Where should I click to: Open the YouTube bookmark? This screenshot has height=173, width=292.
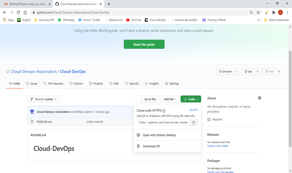pyautogui.click(x=134, y=20)
